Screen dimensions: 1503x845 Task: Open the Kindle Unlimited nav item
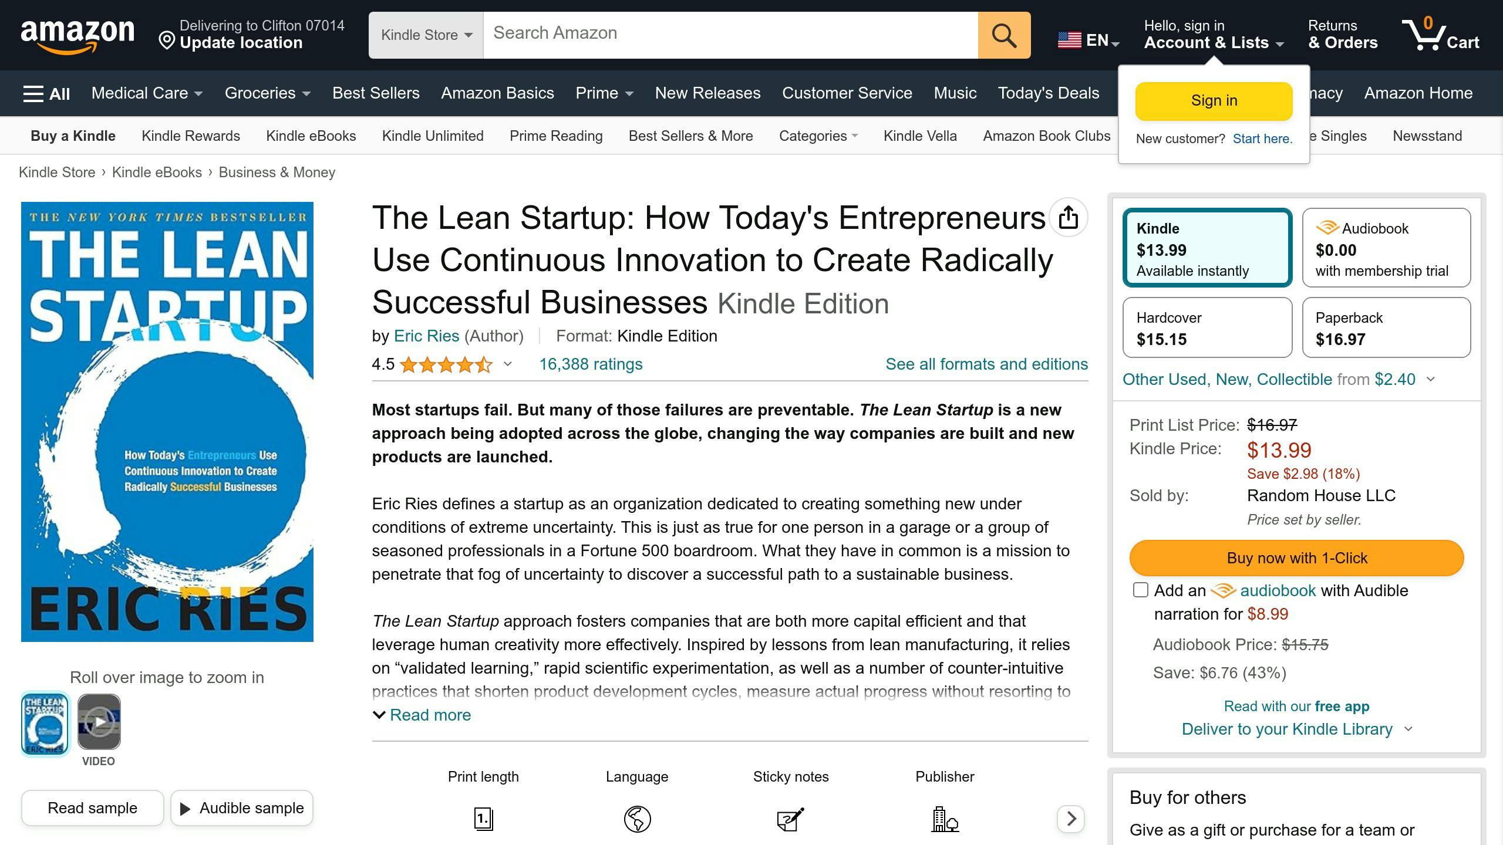pos(432,136)
